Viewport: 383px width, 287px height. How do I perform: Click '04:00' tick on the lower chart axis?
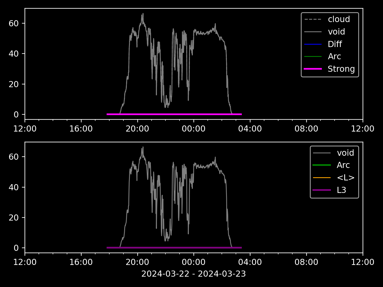click(250, 262)
